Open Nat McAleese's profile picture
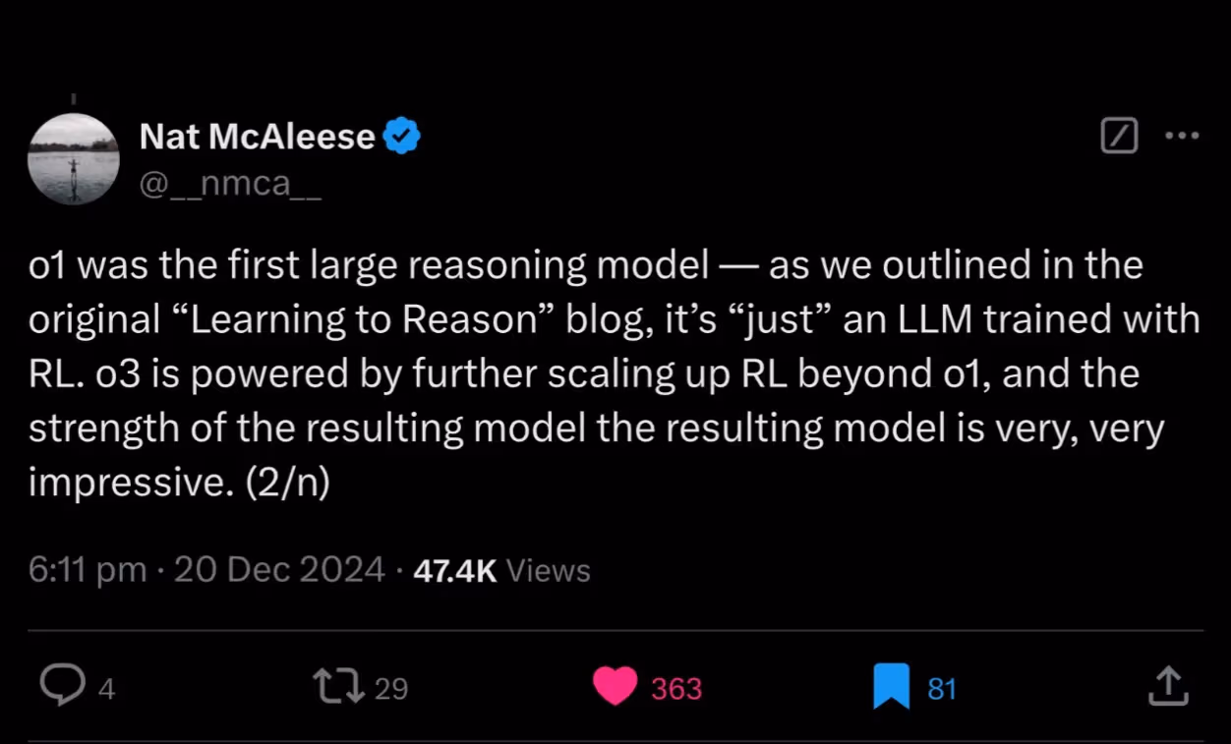This screenshot has width=1231, height=744. 73,158
